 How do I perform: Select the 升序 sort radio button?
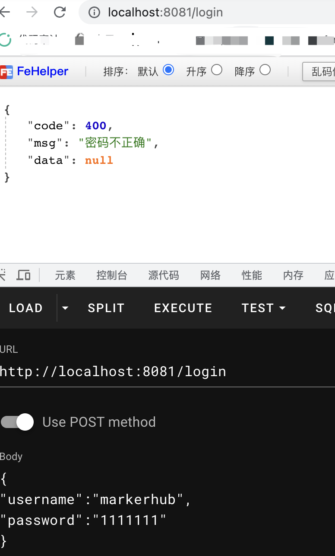pyautogui.click(x=217, y=70)
